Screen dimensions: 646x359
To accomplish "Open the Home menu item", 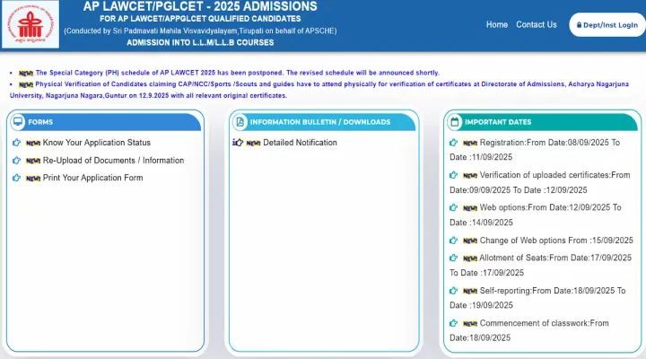I will point(497,24).
